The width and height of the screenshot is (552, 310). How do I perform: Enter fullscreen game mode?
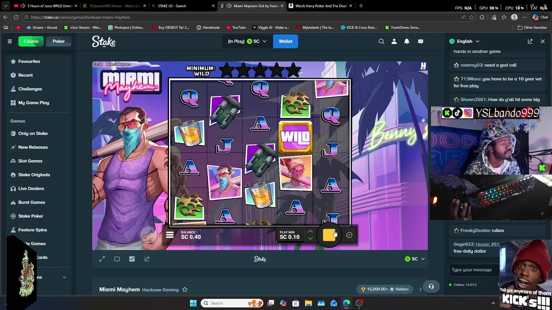(102, 259)
